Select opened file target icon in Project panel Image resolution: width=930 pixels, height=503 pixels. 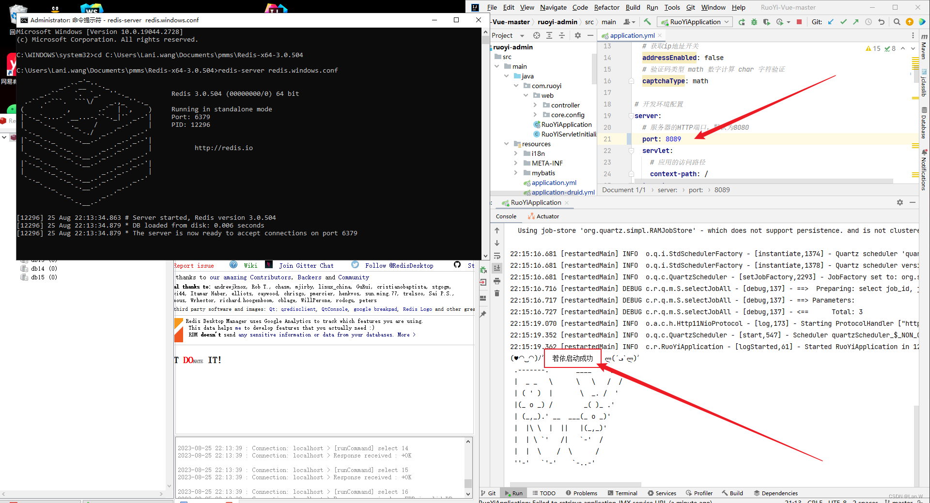[x=537, y=35]
